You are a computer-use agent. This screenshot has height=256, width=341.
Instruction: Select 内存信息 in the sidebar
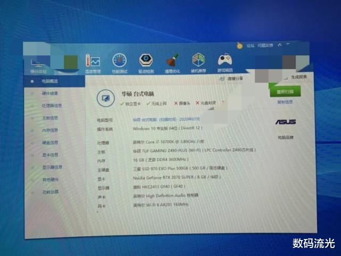tap(50, 130)
